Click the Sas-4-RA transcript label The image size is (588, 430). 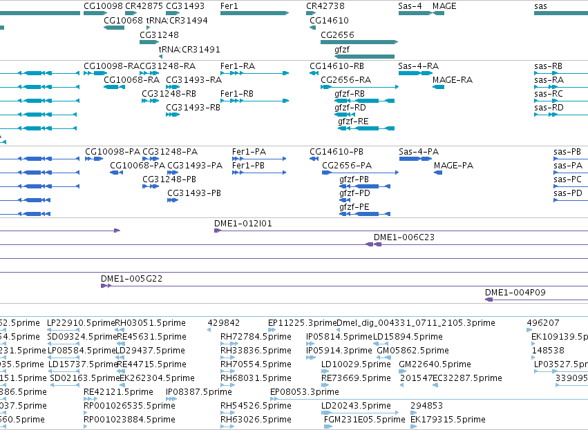(419, 66)
